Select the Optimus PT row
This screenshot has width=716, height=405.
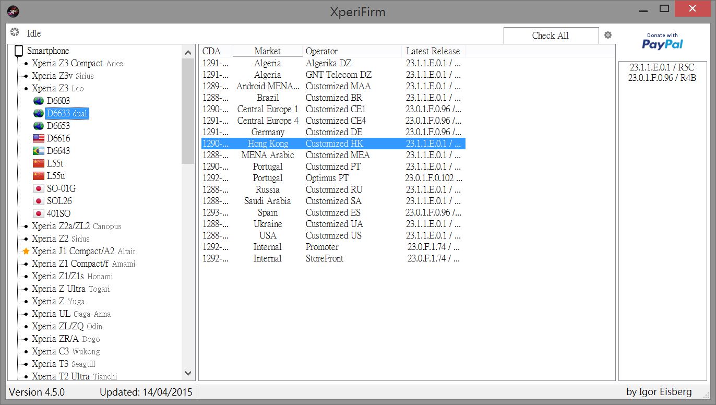click(x=333, y=178)
